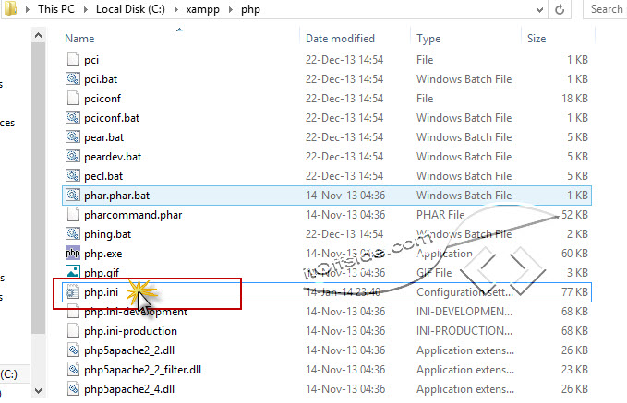Expand the arrow after xampp breadcrumb

pos(231,9)
